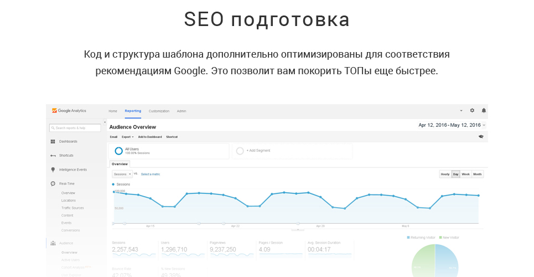The image size is (534, 277).
Task: Click the All Users segment circle
Action: (x=118, y=151)
